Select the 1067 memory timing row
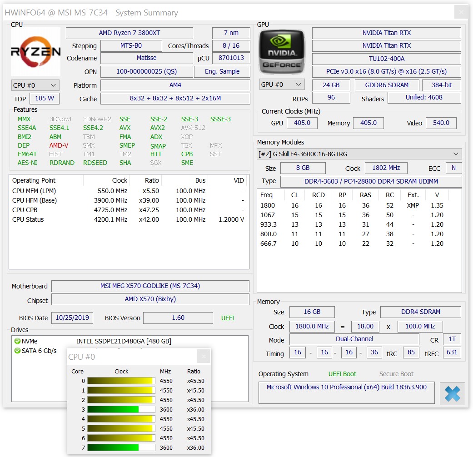The width and height of the screenshot is (473, 457). [359, 215]
